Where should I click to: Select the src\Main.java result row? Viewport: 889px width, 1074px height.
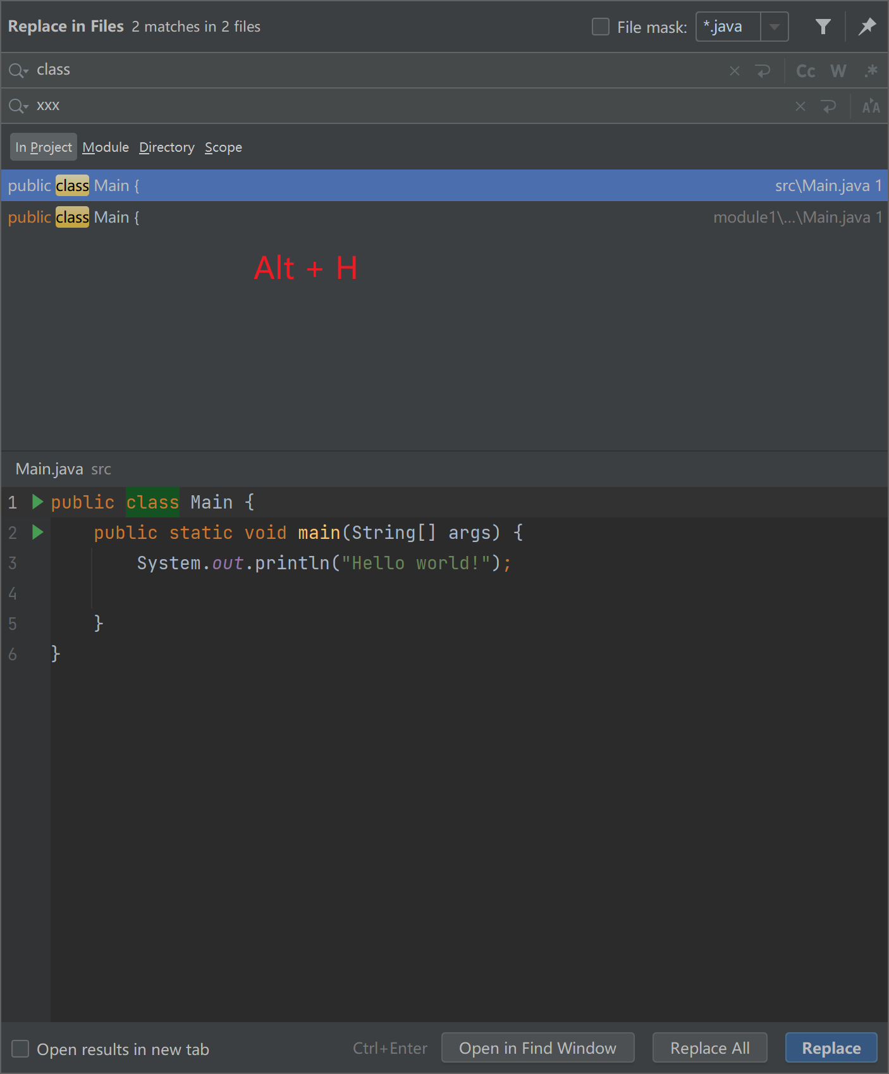445,185
